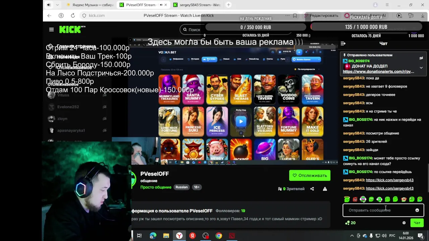The height and width of the screenshot is (241, 429).
Task: Open Windows notification center
Action: pos(420,236)
